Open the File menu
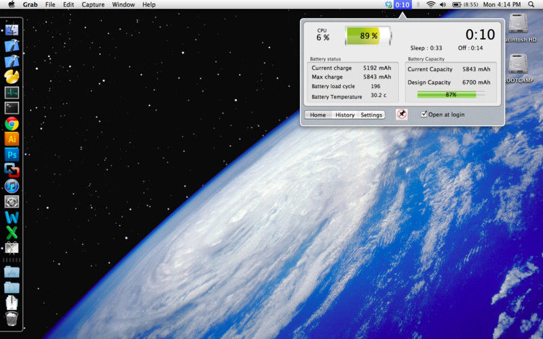 [x=50, y=5]
